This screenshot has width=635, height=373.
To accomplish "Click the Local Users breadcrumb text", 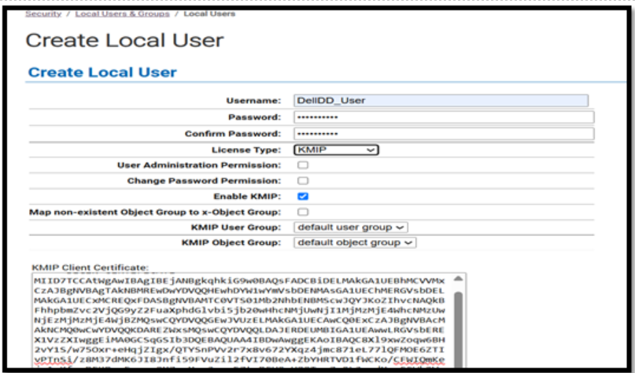I will (x=209, y=13).
